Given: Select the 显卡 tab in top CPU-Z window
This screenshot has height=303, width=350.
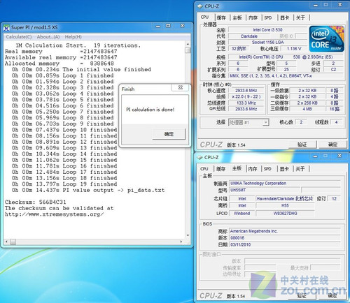Looking at the screenshot, I should tap(285, 17).
